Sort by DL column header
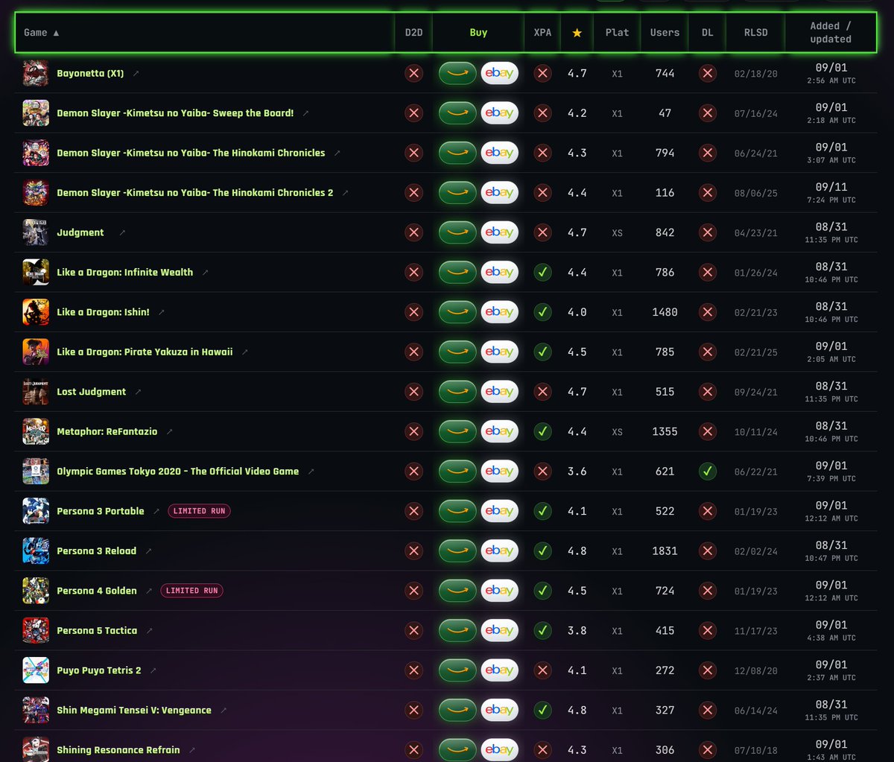Image resolution: width=894 pixels, height=762 pixels. pos(707,33)
